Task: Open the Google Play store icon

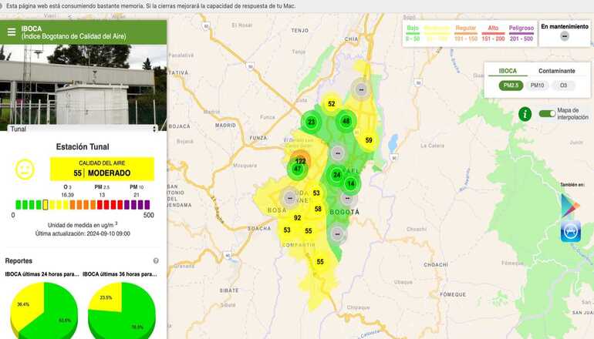Action: click(x=570, y=205)
